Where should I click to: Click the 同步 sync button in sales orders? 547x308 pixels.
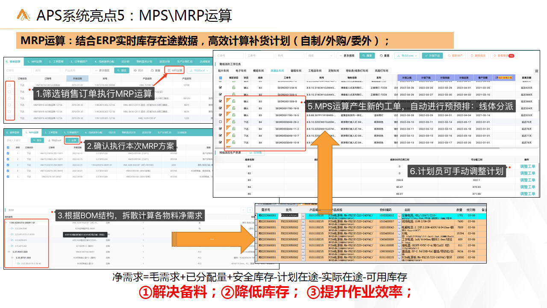point(138,70)
